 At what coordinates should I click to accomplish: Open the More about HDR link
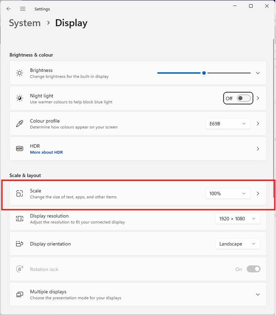click(47, 152)
